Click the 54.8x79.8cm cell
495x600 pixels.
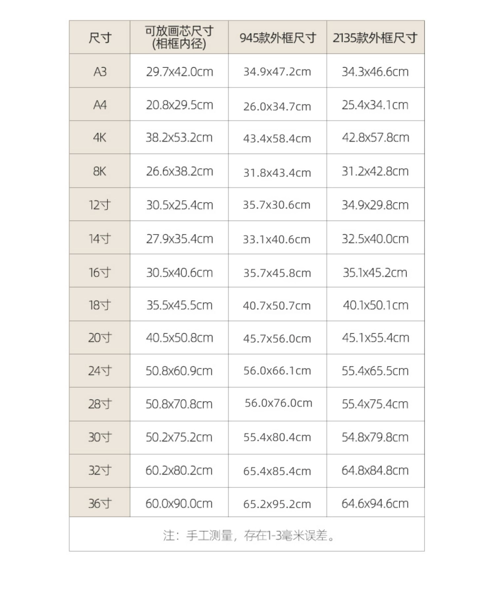coord(375,437)
